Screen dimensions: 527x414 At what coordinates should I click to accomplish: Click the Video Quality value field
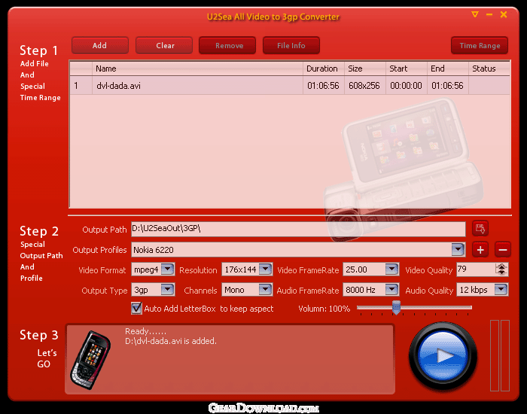tap(476, 269)
